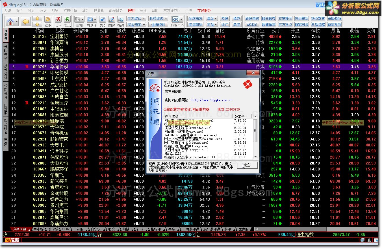382x249 pixels.
Task: Select the 网上交易程序 (xiadan.exe) list entry
Action: coord(186,142)
